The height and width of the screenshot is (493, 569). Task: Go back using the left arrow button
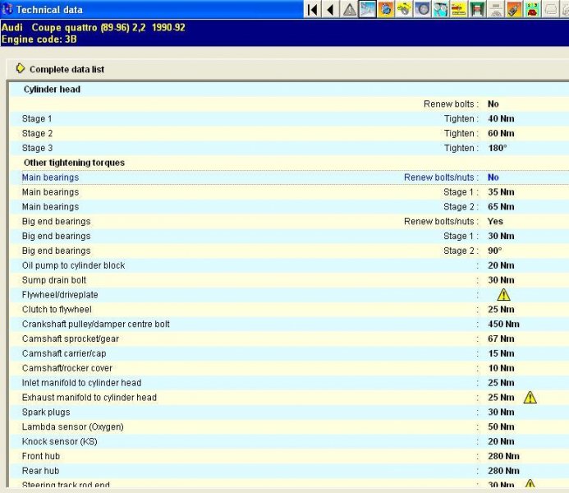[x=330, y=10]
